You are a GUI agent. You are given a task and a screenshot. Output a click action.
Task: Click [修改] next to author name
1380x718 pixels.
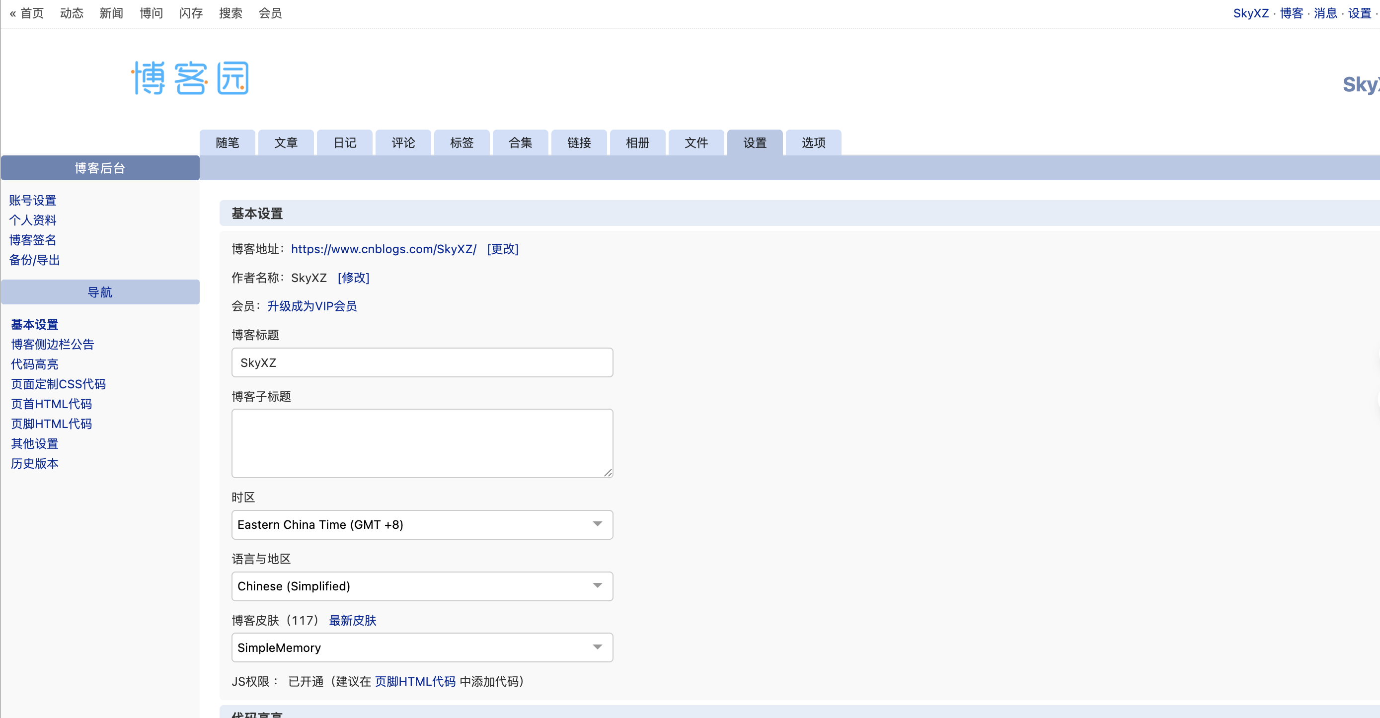pyautogui.click(x=353, y=278)
